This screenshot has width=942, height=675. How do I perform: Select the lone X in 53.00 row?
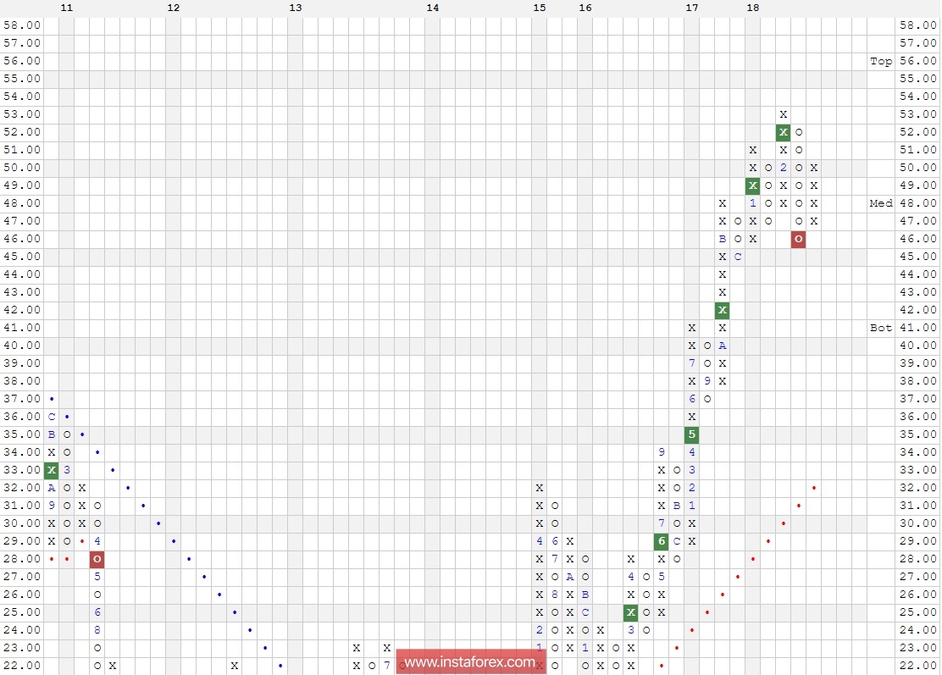(x=783, y=114)
